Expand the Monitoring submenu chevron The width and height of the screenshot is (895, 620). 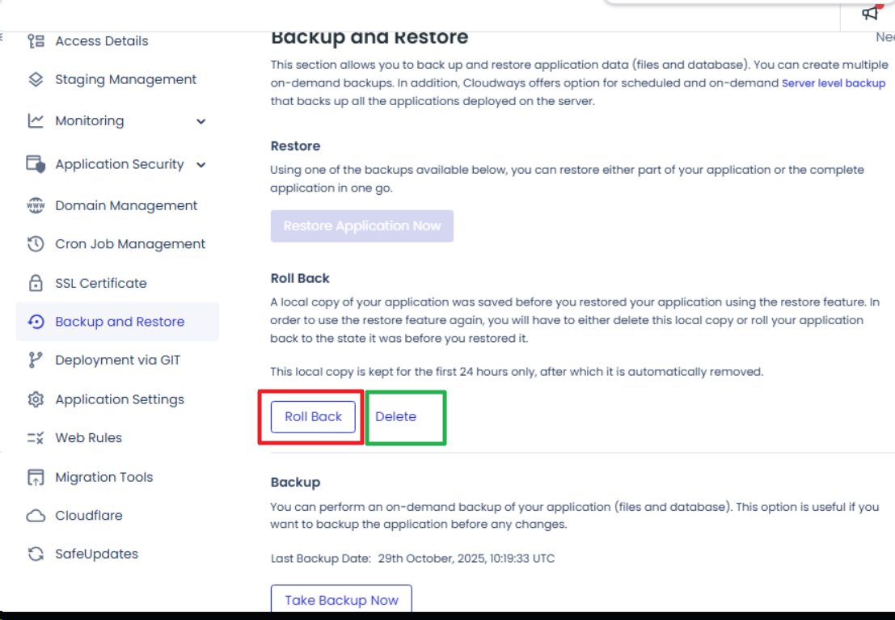point(201,122)
